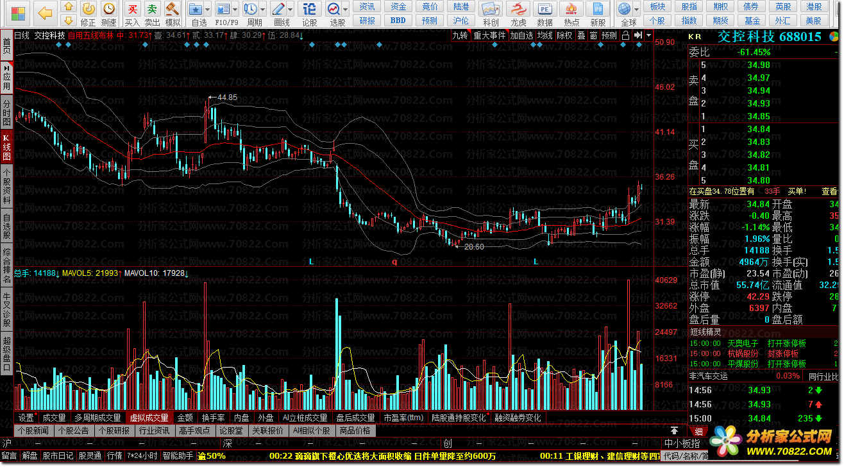Toggle the 窗 window option

[594, 35]
